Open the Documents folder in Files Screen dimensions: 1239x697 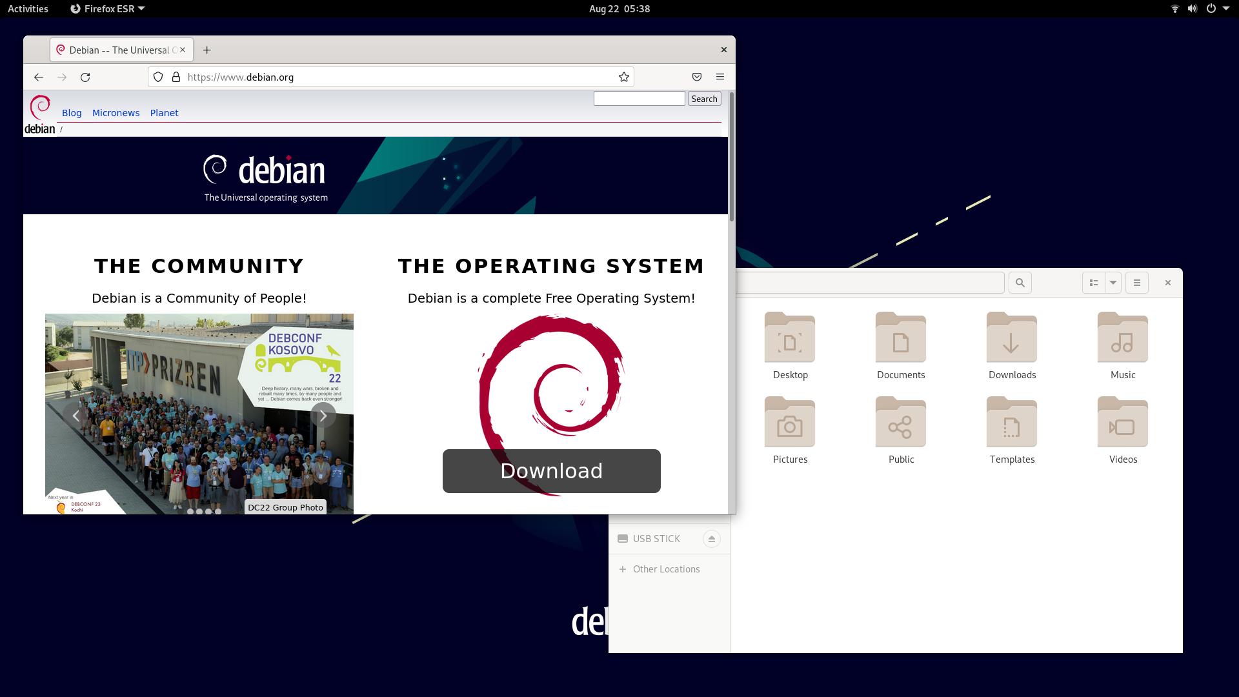coord(901,346)
